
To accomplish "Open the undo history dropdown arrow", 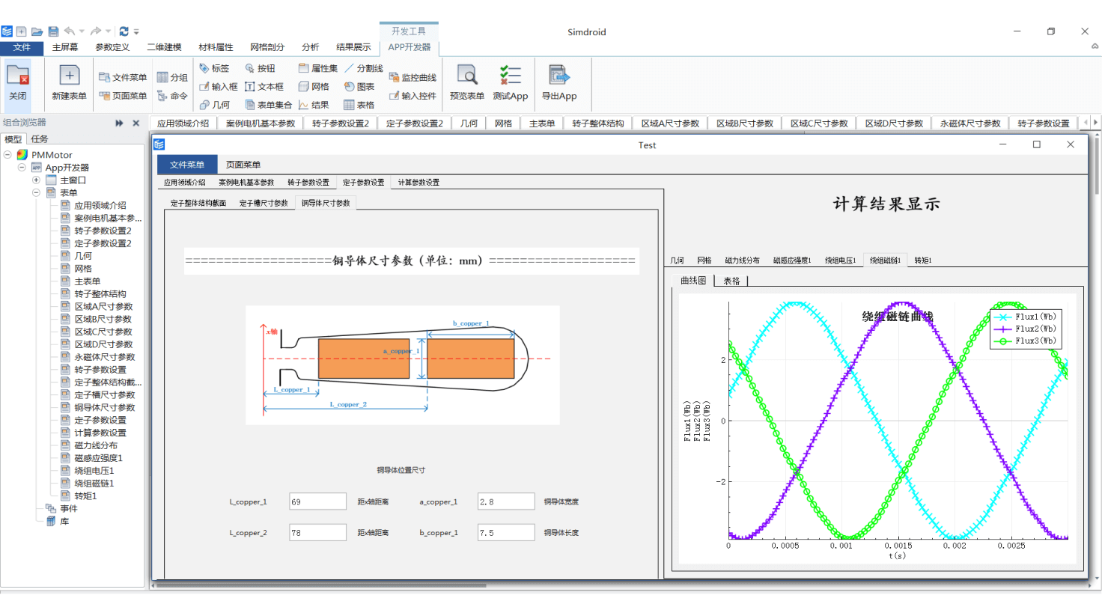I will (x=82, y=31).
